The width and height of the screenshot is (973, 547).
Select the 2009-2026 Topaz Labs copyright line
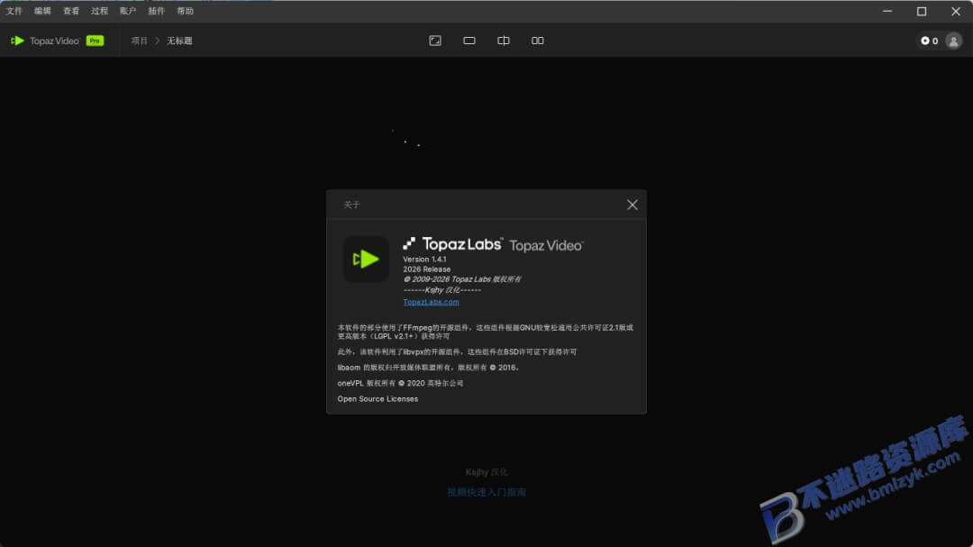click(x=462, y=279)
